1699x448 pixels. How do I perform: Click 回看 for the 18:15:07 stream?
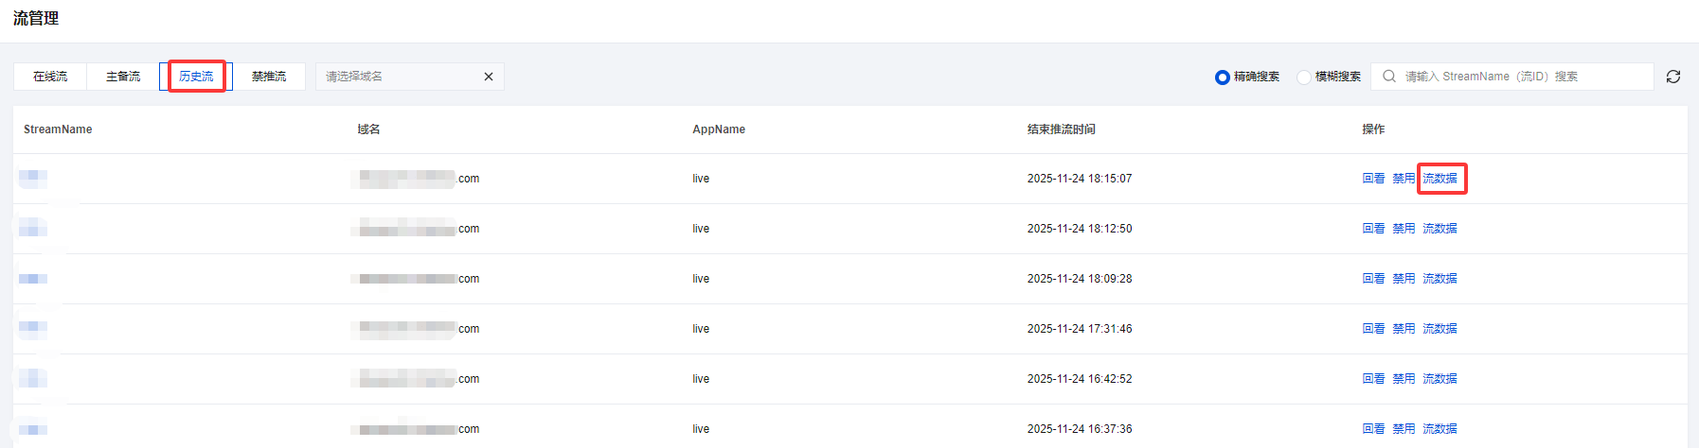(1373, 179)
